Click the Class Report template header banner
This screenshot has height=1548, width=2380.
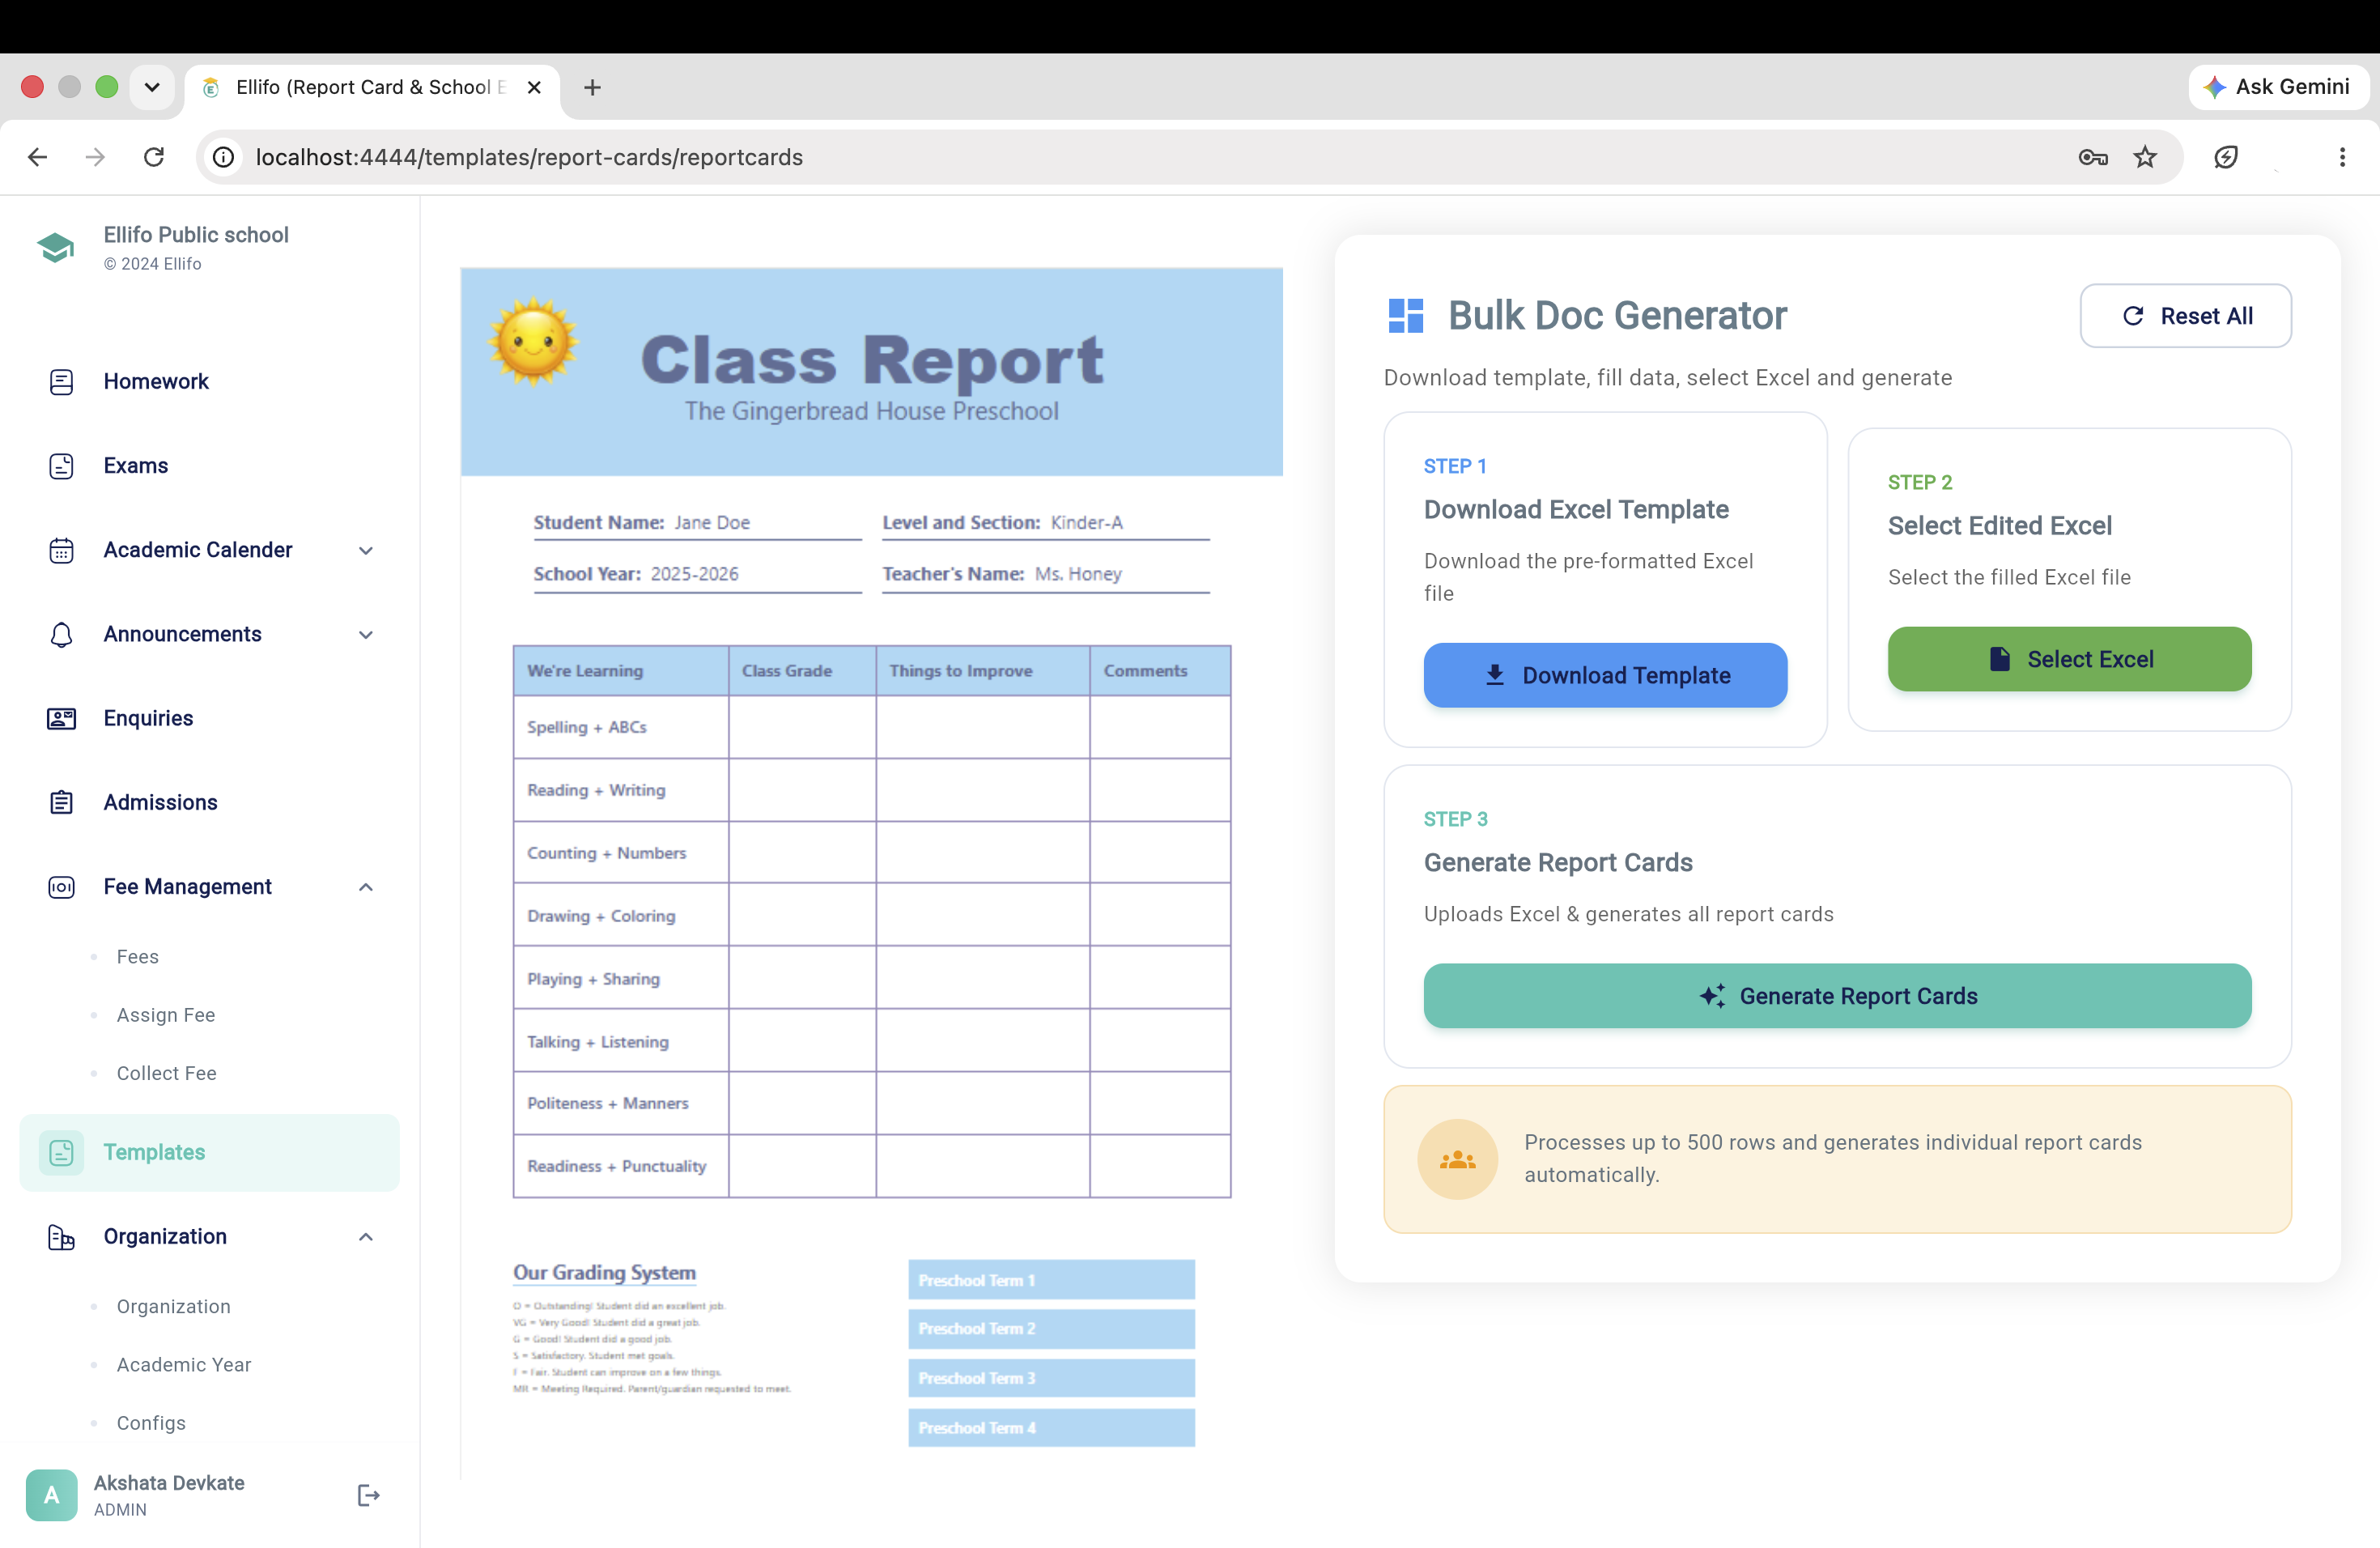tap(871, 372)
